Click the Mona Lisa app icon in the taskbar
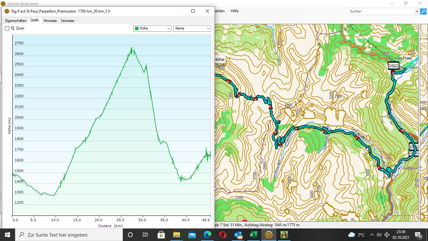This screenshot has height=241, width=428. (x=284, y=235)
